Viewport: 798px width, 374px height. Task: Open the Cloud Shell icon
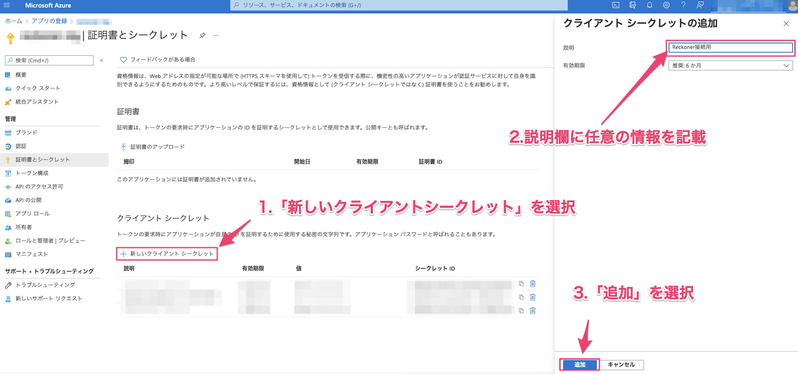coord(616,5)
